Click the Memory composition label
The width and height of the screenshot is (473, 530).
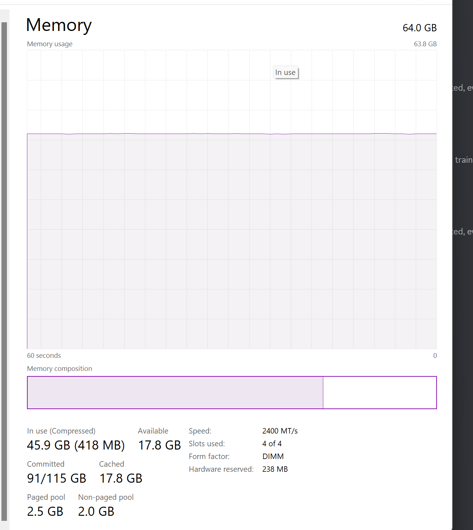59,368
